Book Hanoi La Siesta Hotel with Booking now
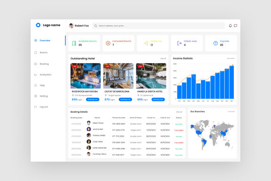271x181 pixels. coord(158,99)
